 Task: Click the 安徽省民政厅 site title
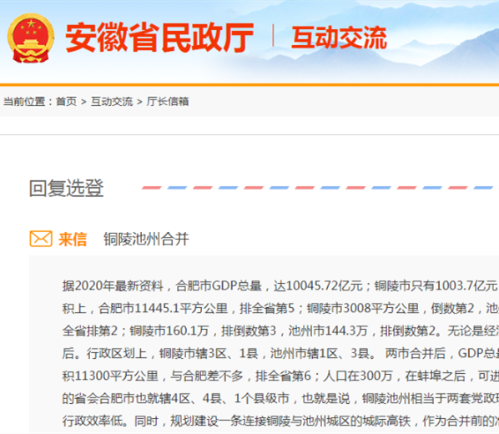click(159, 38)
